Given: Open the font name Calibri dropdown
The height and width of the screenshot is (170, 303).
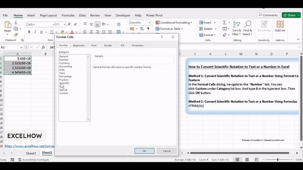Looking at the screenshot, I should tap(53, 25).
